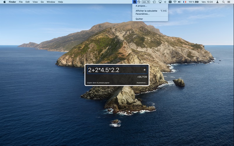Open Spotlight search magnifier icon

(223, 2)
